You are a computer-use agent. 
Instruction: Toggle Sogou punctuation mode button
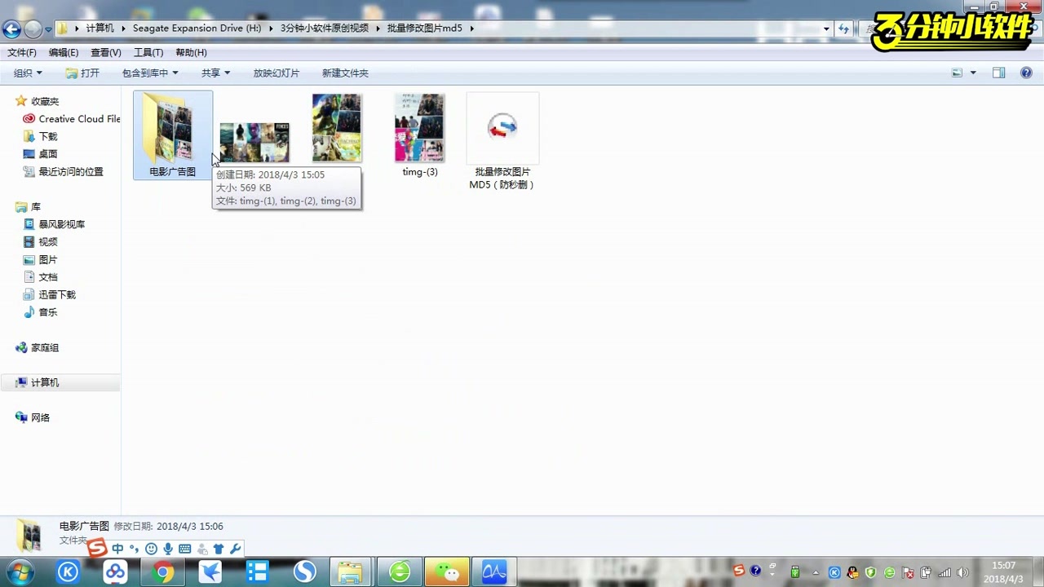pyautogui.click(x=135, y=549)
